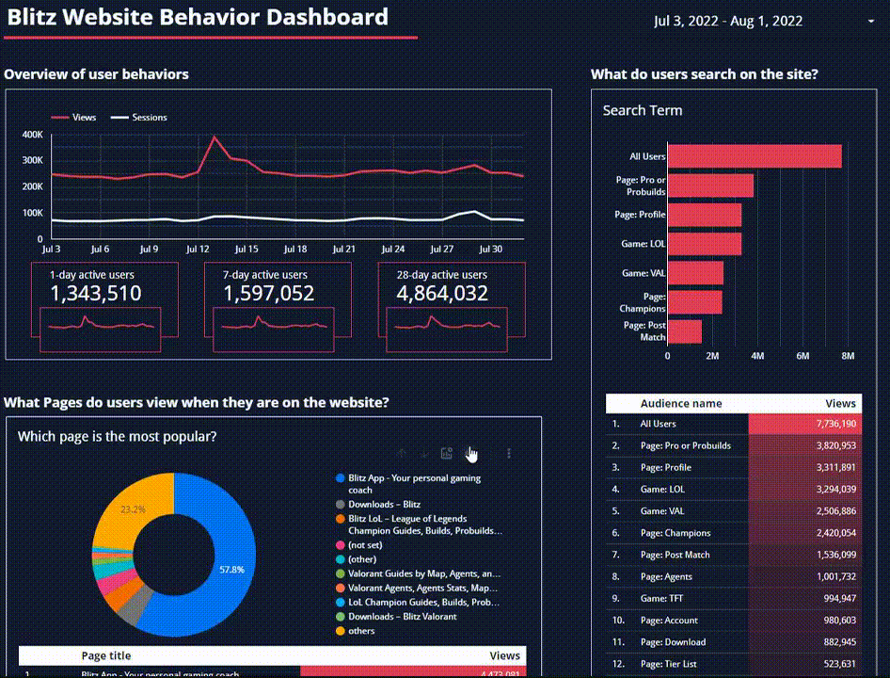The height and width of the screenshot is (678, 890).
Task: Click the blue Blitz App legend dot
Action: (341, 478)
